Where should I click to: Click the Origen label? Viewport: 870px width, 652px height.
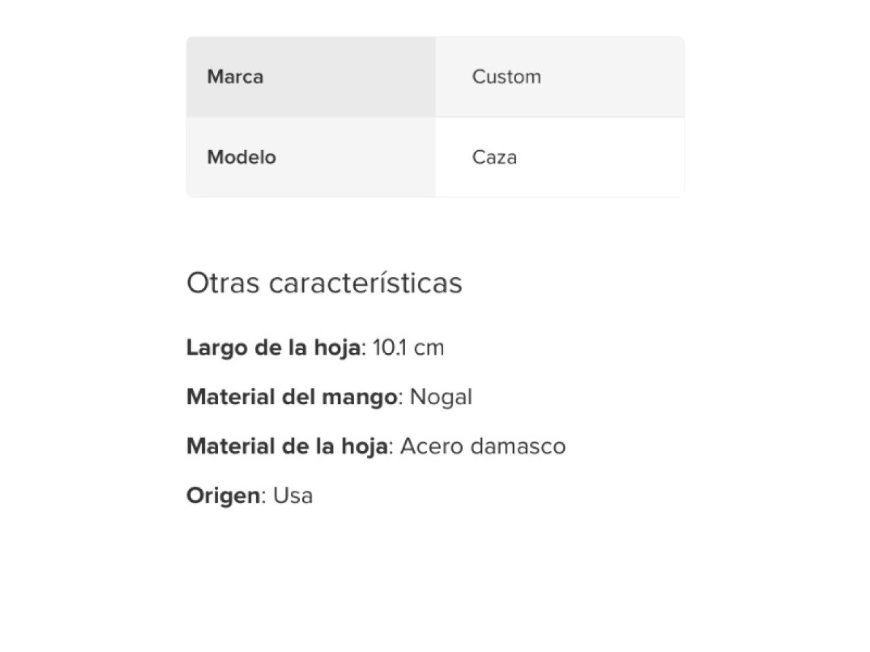point(223,496)
